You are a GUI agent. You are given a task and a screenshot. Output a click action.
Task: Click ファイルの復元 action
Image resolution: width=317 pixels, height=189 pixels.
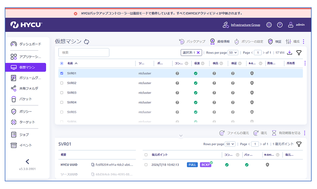click(234, 133)
